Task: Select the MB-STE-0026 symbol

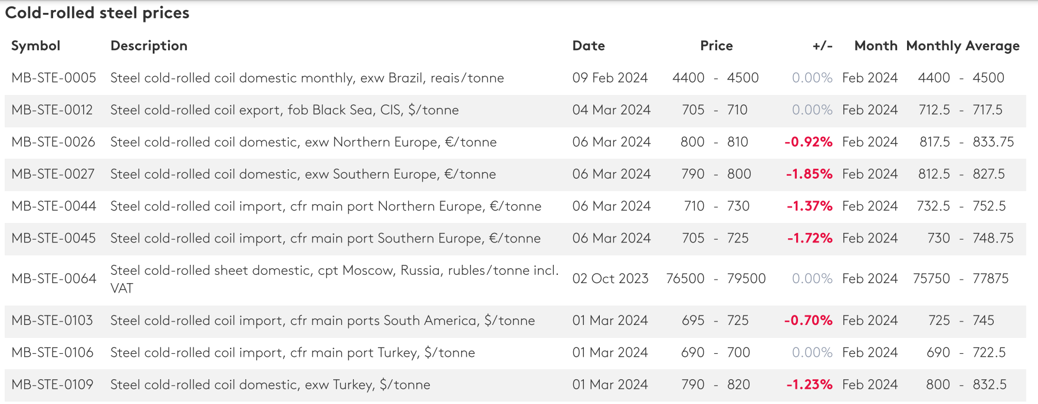Action: [x=53, y=142]
